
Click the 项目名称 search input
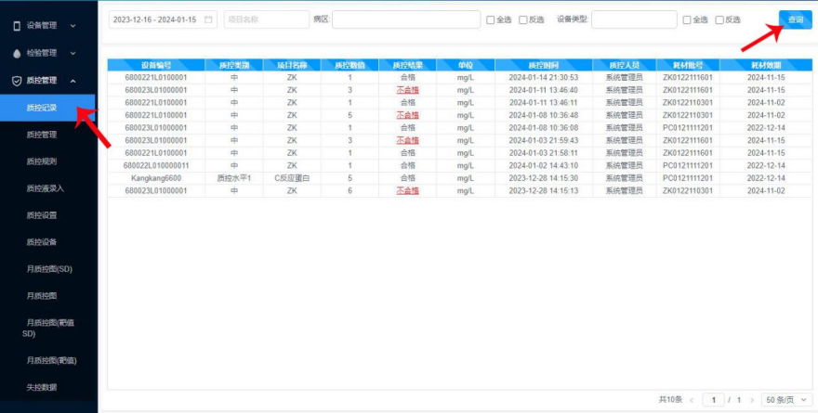coord(267,19)
